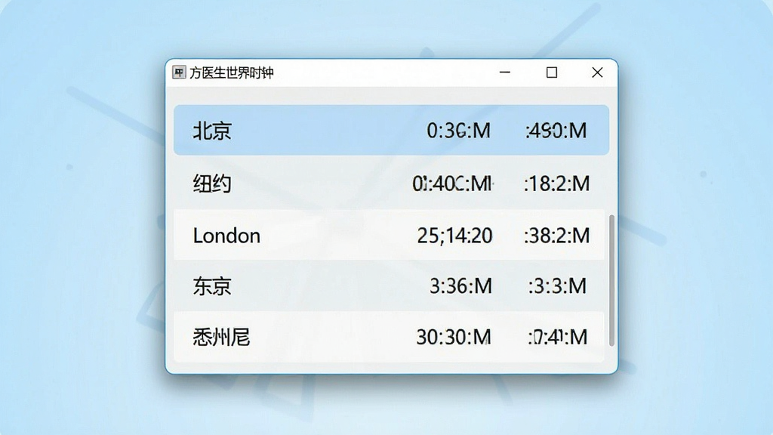773x435 pixels.
Task: Click the :490:M value in 北京 row
Action: point(556,131)
